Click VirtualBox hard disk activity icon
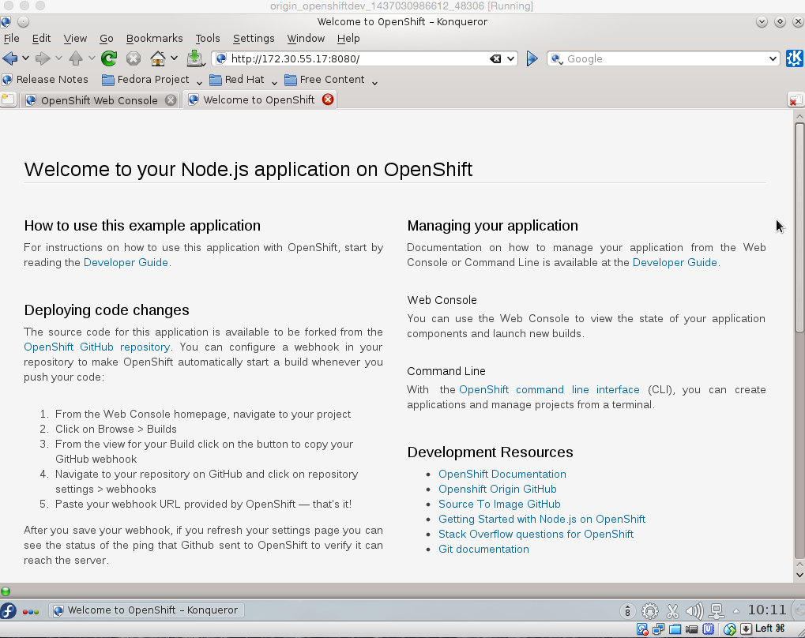Screen dimensions: 805x638 click(x=642, y=629)
